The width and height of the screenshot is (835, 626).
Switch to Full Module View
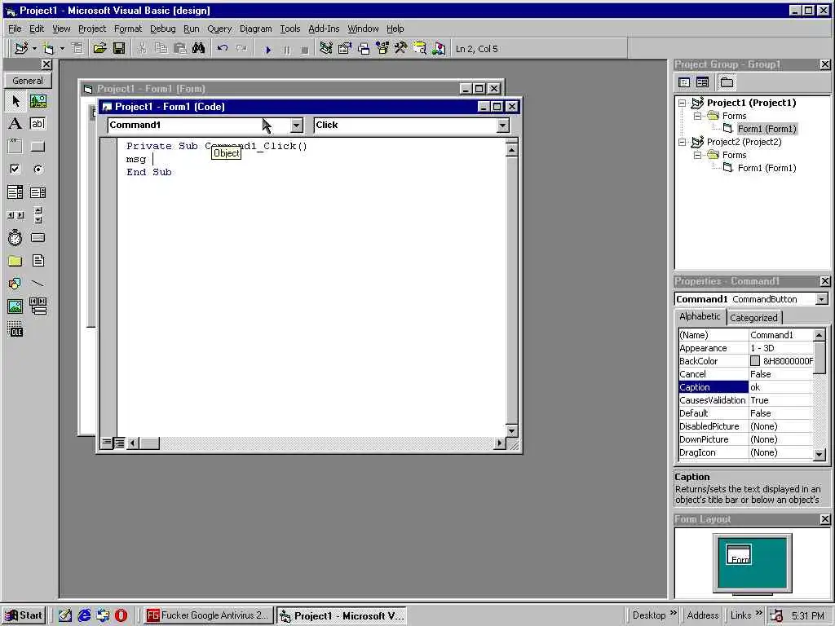pyautogui.click(x=119, y=443)
